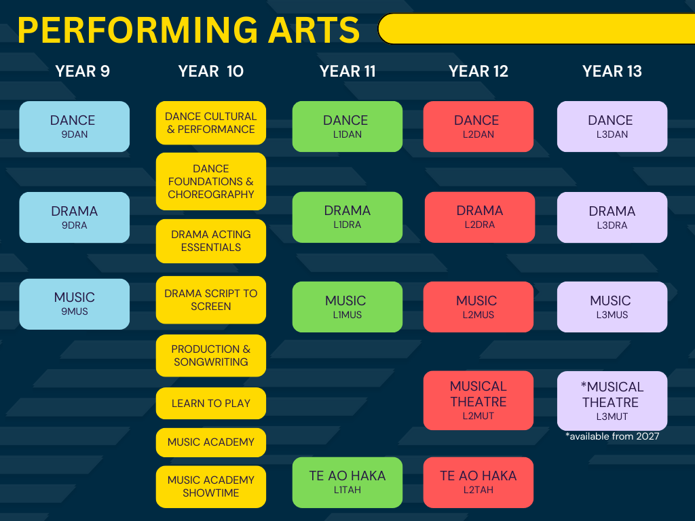Select the red Drama L2DRA box
This screenshot has height=521, width=695.
coord(479,217)
